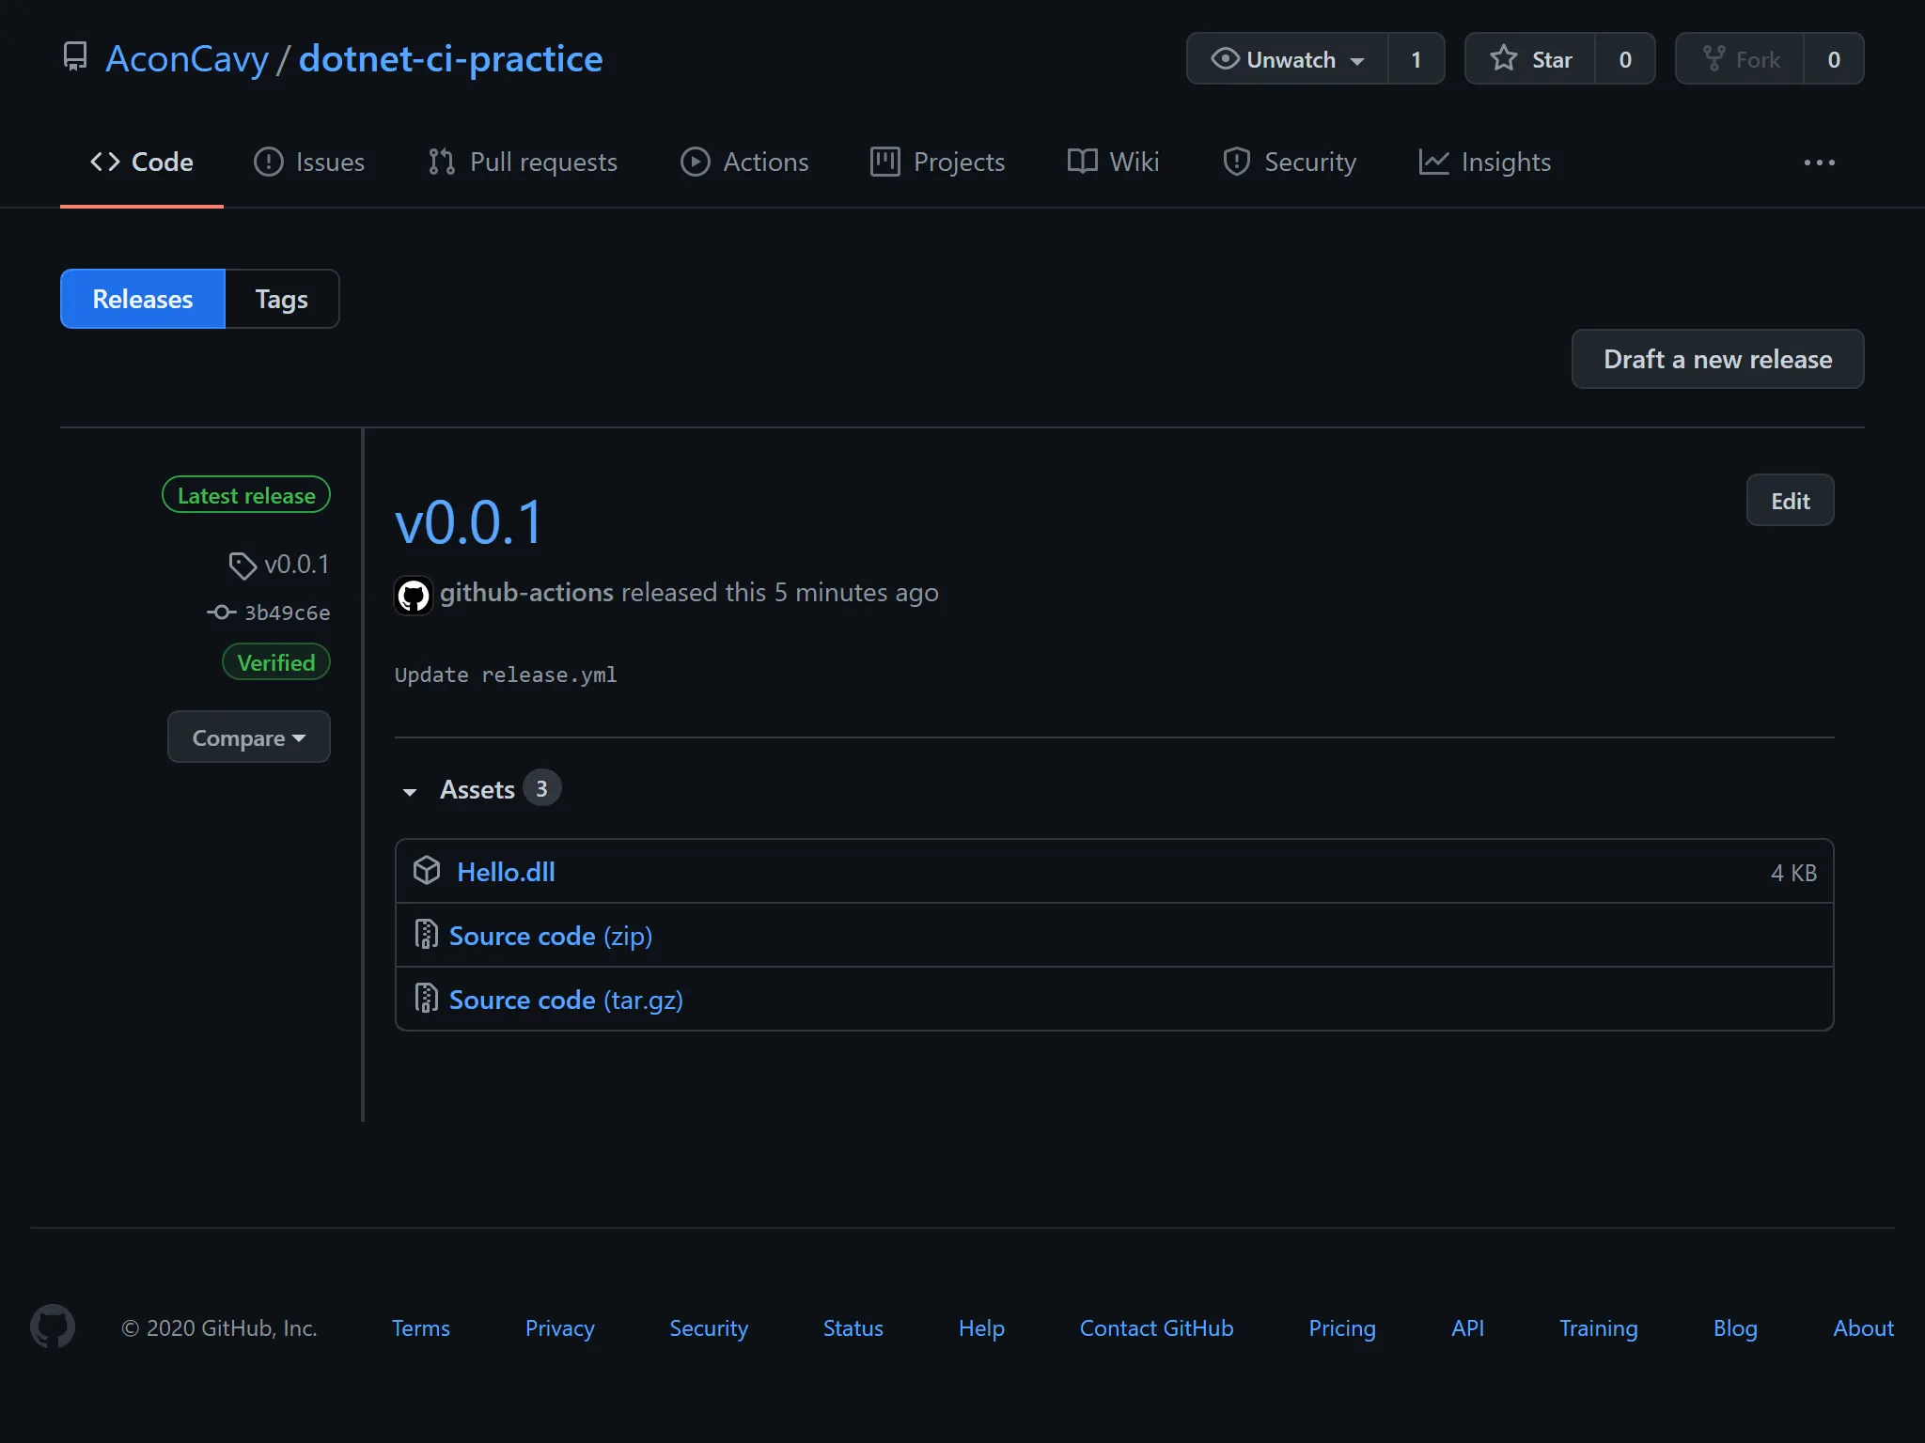1925x1443 pixels.
Task: Open the Status footer link
Action: pos(853,1327)
